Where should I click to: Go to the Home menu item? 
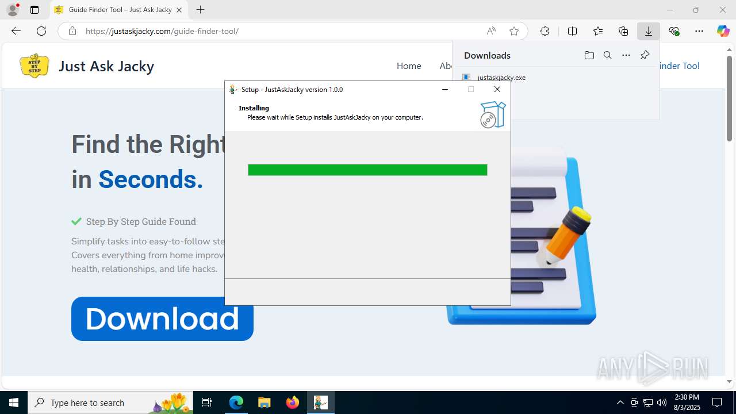click(x=409, y=66)
